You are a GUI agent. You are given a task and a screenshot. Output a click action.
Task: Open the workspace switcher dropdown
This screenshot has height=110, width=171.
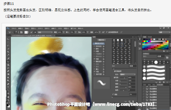164,32
